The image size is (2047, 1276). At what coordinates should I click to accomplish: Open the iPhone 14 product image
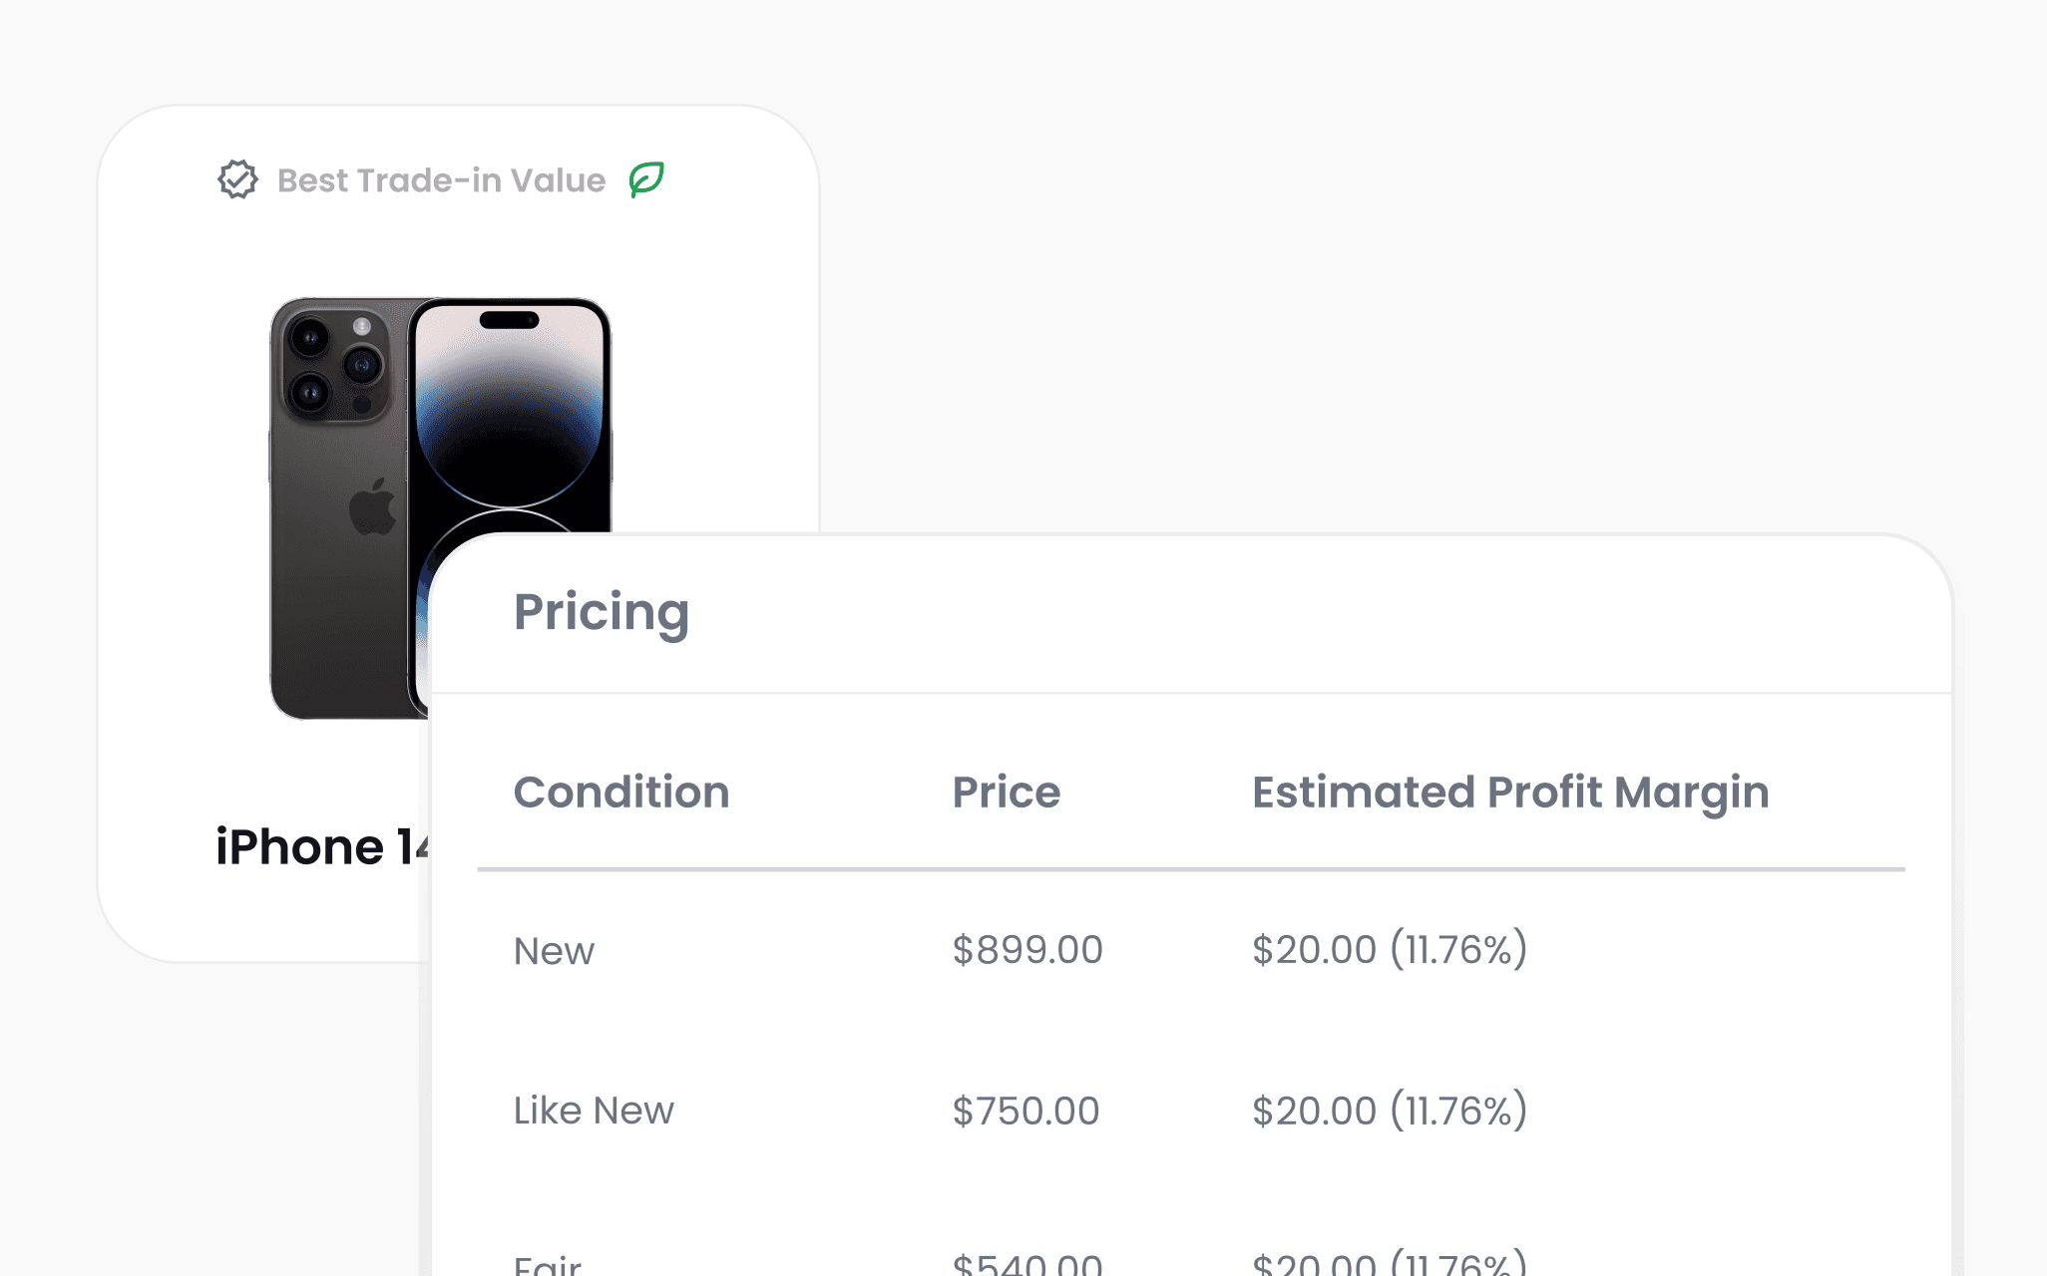(x=440, y=508)
